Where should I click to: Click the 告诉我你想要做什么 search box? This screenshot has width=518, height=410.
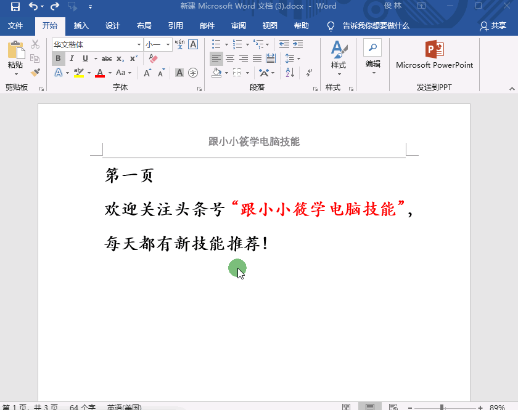376,26
